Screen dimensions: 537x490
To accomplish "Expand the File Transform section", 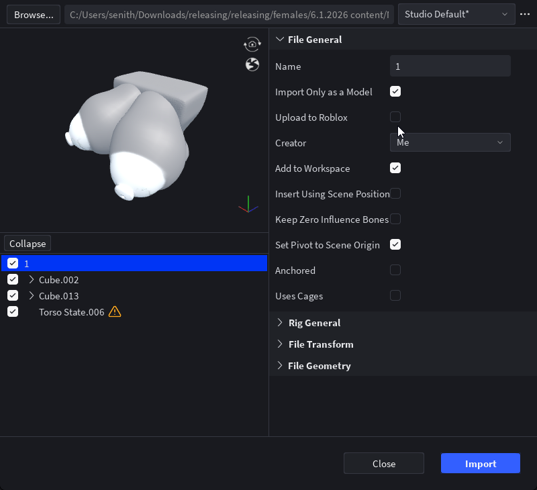I will coord(280,344).
